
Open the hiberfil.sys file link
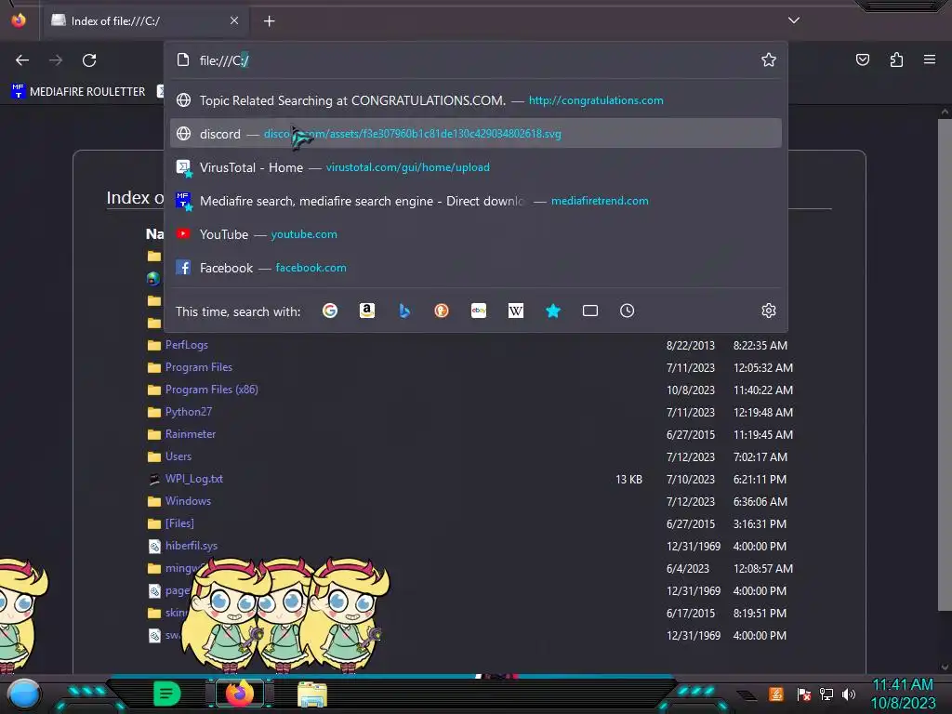tap(191, 546)
